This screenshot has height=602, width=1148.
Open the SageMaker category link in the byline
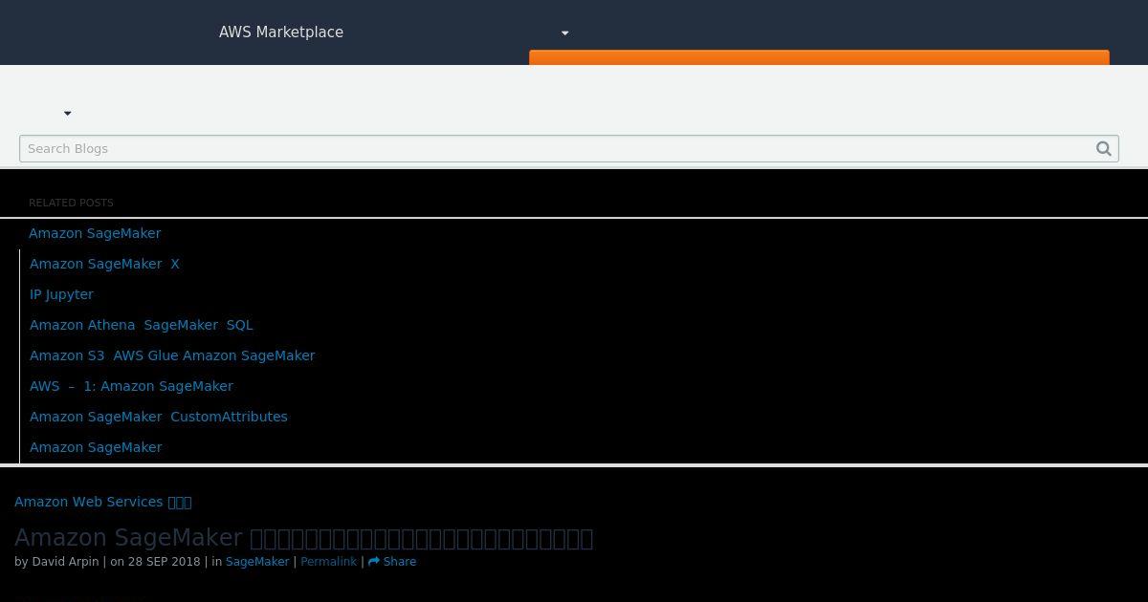pyautogui.click(x=257, y=562)
